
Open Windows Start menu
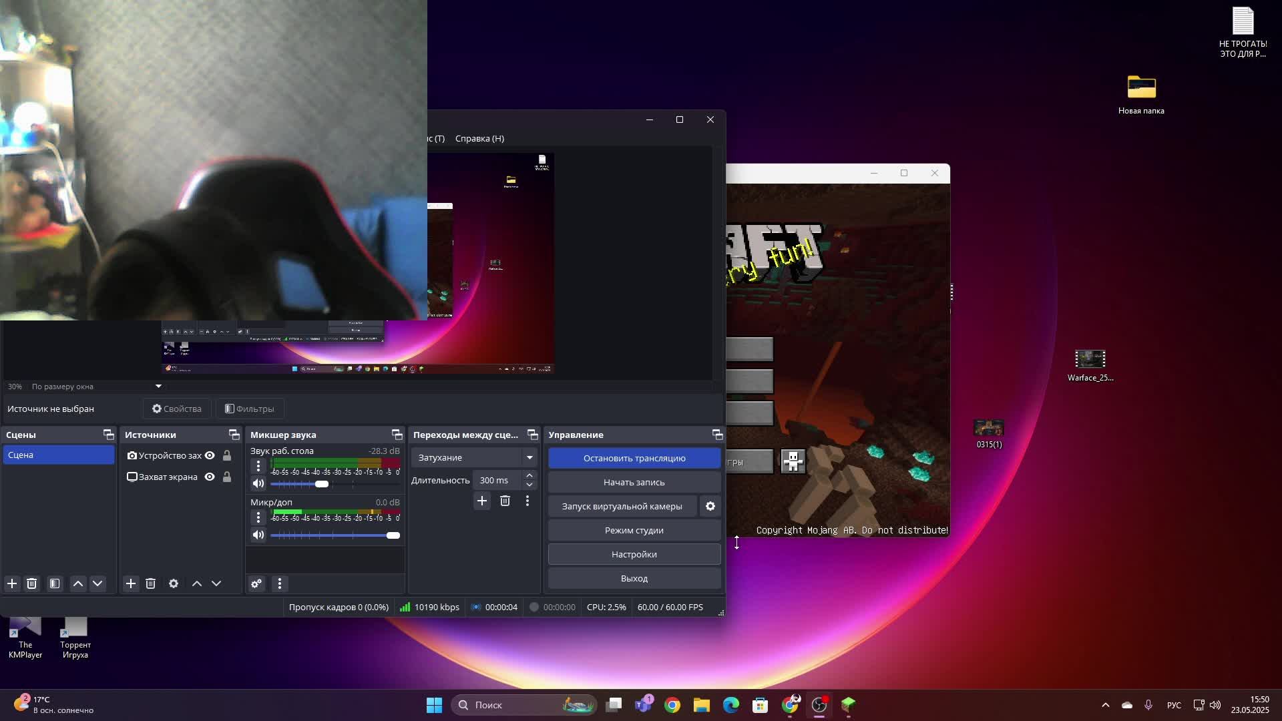click(434, 705)
